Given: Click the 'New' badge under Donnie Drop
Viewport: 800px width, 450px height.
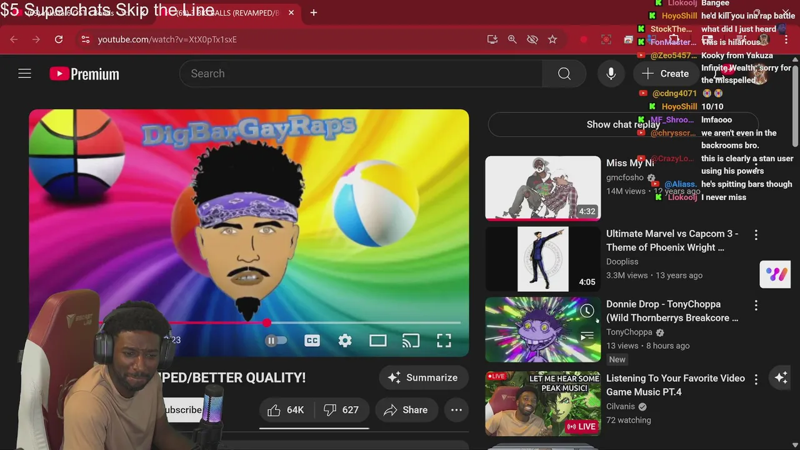Looking at the screenshot, I should (617, 359).
